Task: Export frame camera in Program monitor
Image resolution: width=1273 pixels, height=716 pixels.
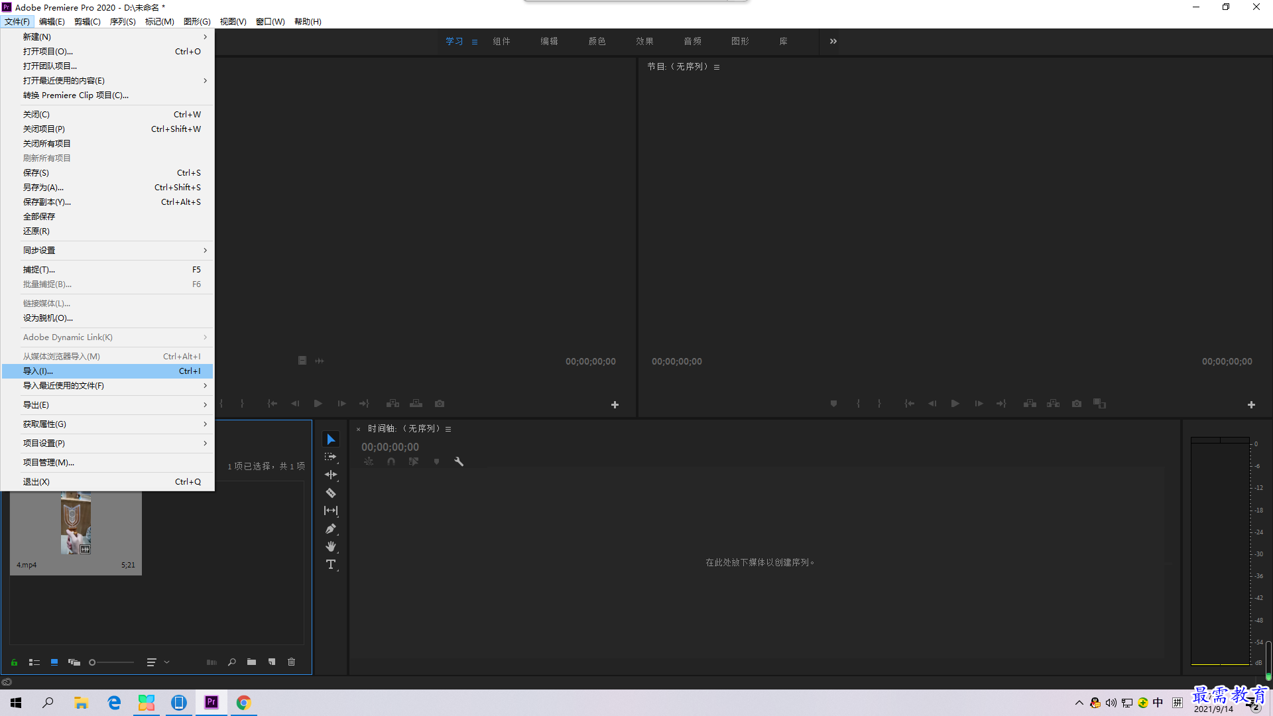Action: (1077, 404)
